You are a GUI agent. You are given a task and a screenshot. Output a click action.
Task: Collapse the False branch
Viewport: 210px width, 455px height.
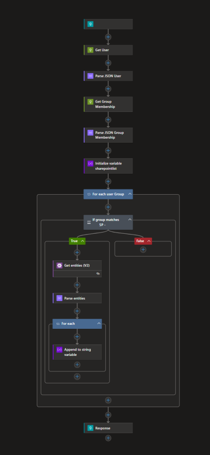pos(149,241)
